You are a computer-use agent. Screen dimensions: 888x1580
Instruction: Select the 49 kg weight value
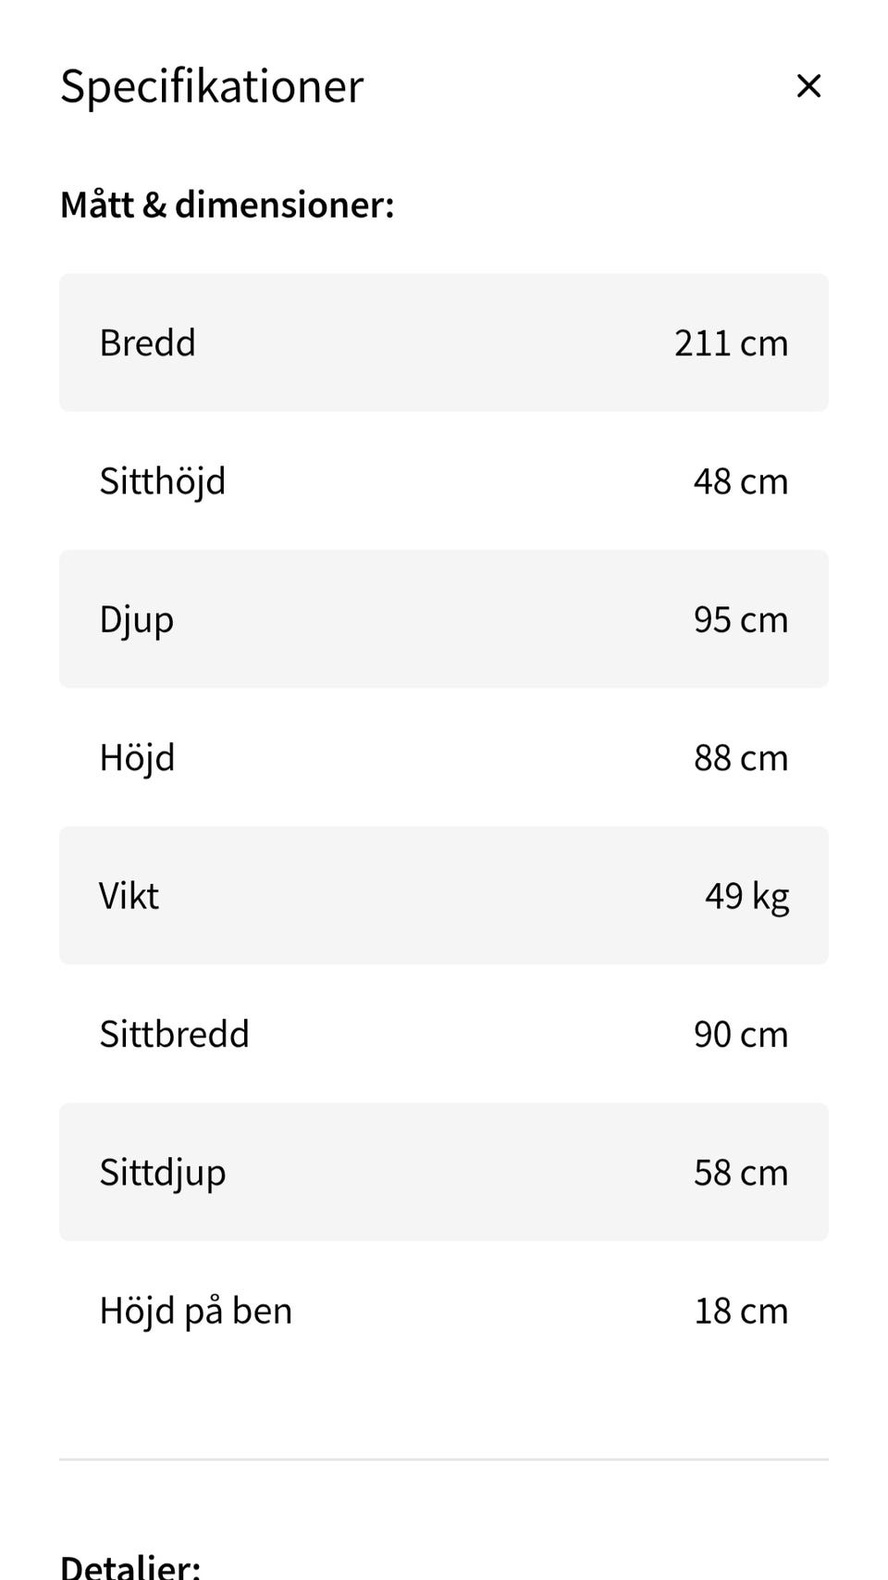coord(746,896)
